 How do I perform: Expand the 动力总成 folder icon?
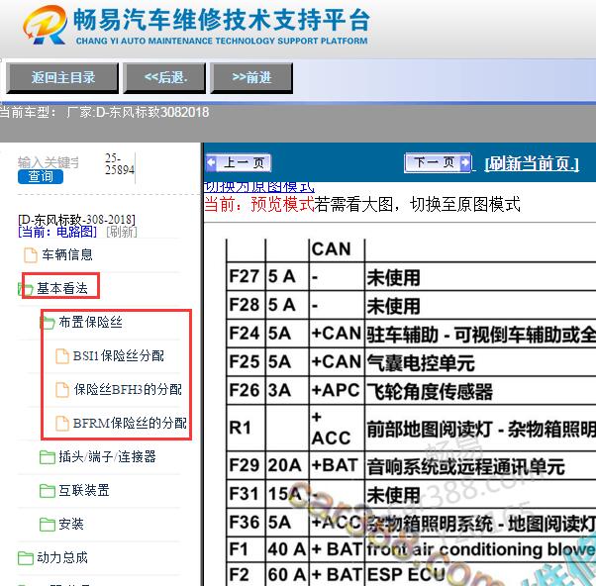click(26, 558)
